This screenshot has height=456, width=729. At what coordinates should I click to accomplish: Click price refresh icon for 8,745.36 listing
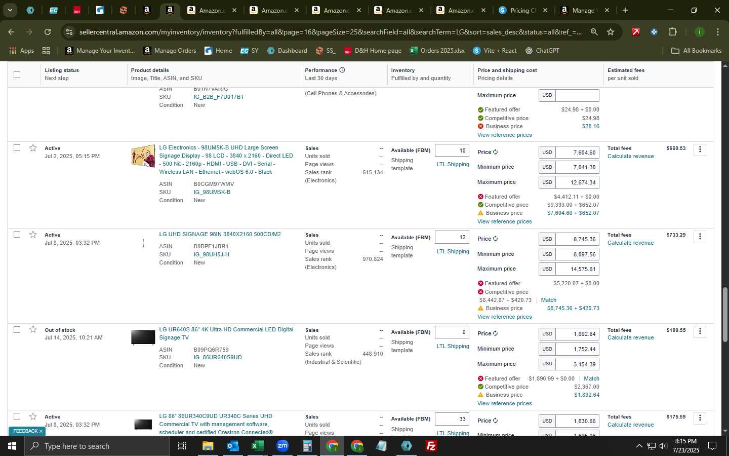click(x=495, y=239)
